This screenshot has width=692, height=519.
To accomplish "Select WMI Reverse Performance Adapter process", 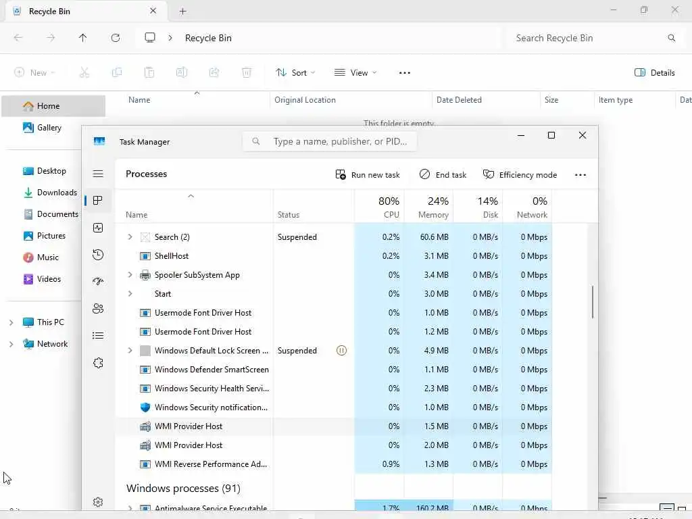I will 334,464.
